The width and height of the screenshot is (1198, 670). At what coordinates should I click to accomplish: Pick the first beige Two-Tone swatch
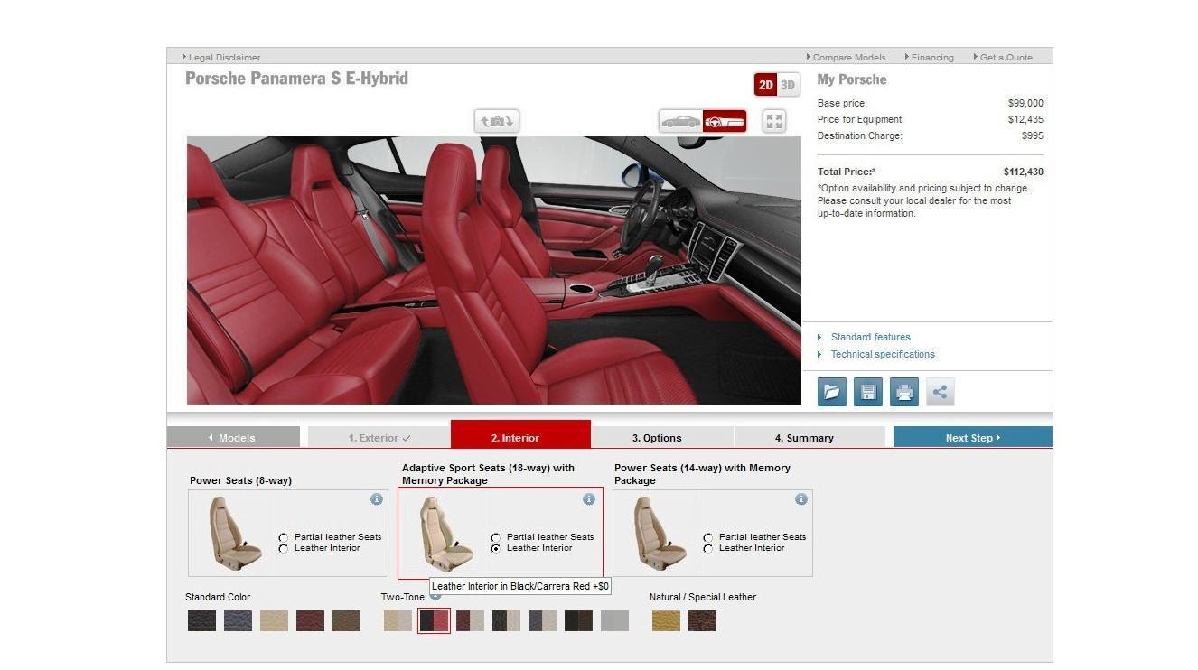398,620
